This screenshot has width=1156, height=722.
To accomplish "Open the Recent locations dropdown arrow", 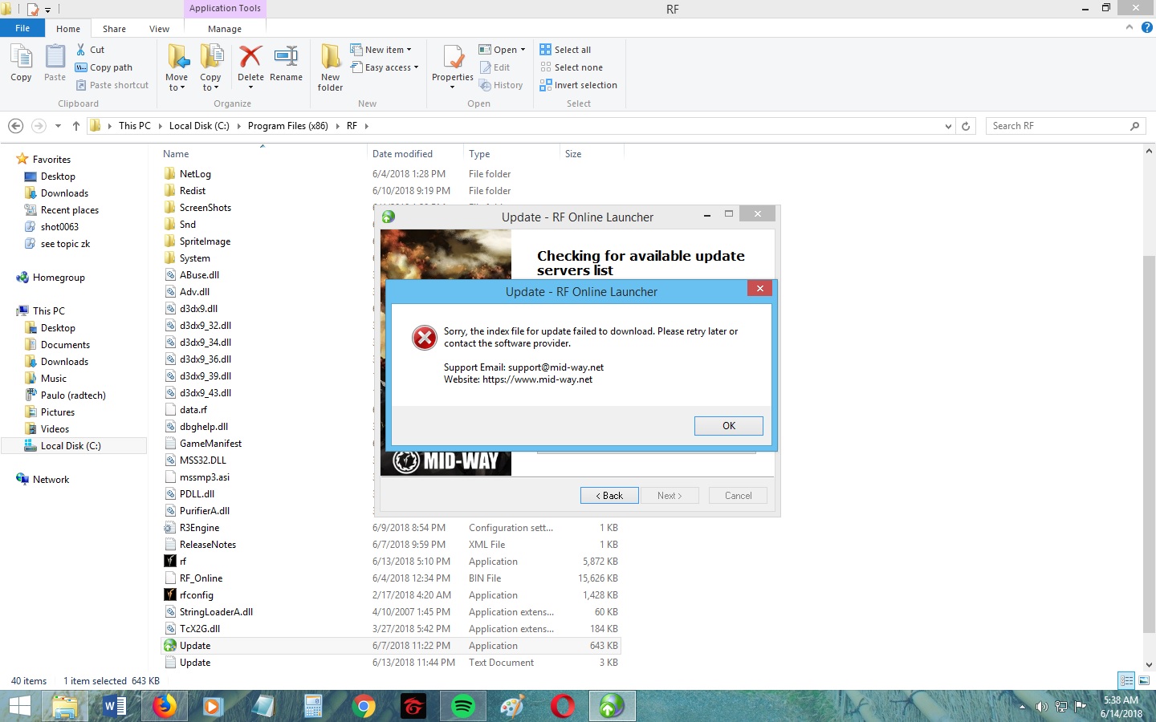I will coord(58,126).
